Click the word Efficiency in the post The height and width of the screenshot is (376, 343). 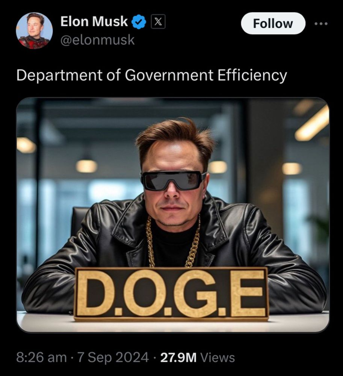(x=252, y=76)
